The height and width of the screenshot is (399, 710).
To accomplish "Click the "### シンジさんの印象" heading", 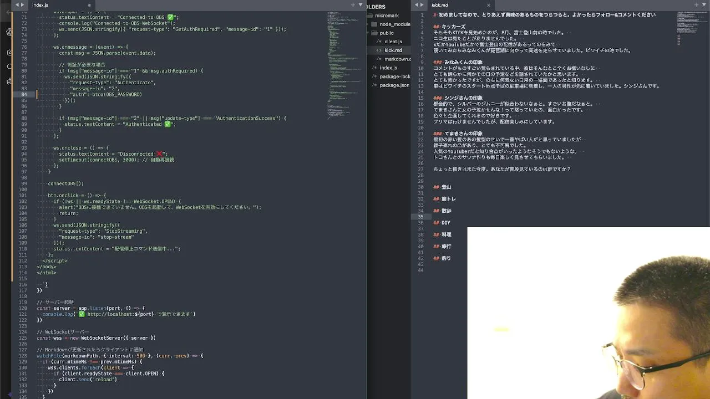I will (x=458, y=98).
